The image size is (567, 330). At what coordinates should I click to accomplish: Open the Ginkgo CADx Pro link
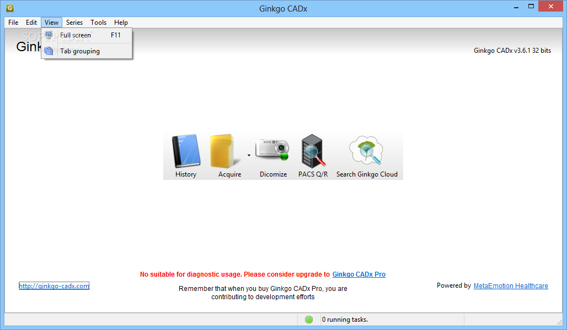point(359,274)
